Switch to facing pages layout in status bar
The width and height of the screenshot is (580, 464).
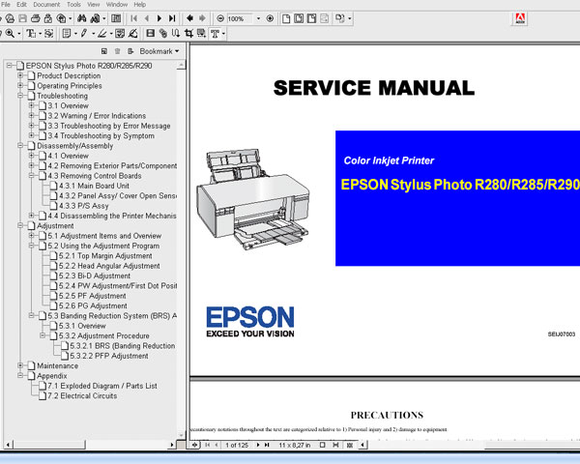349,445
